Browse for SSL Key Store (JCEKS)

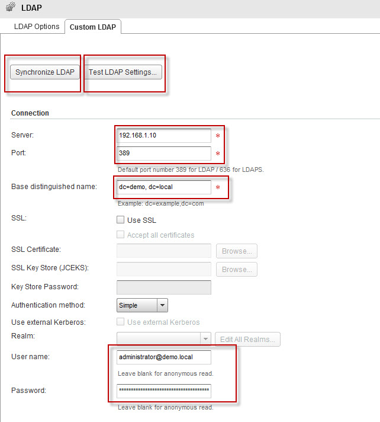pos(236,269)
